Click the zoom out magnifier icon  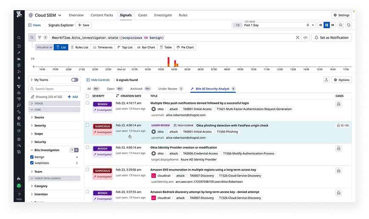click(341, 25)
